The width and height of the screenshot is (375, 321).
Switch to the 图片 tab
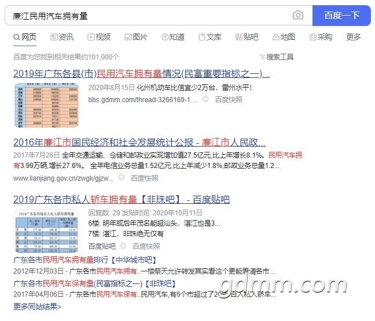pos(135,37)
